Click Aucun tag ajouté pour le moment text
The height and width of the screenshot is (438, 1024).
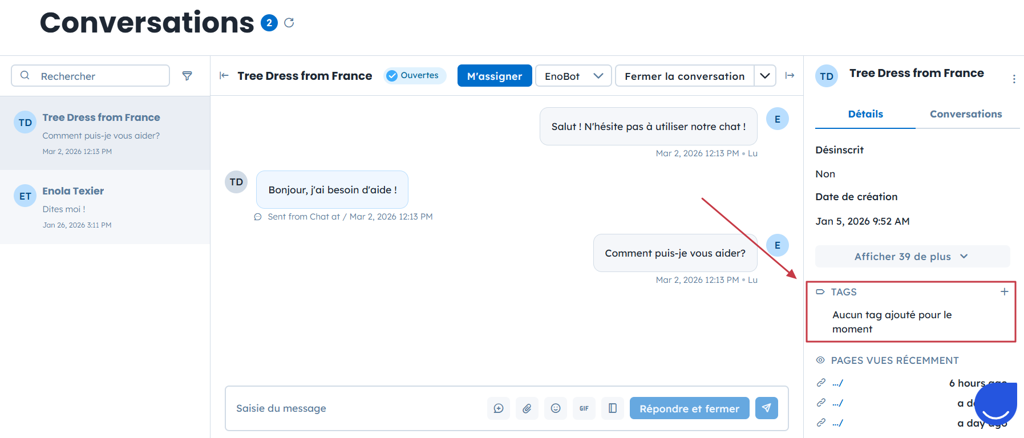click(x=892, y=322)
